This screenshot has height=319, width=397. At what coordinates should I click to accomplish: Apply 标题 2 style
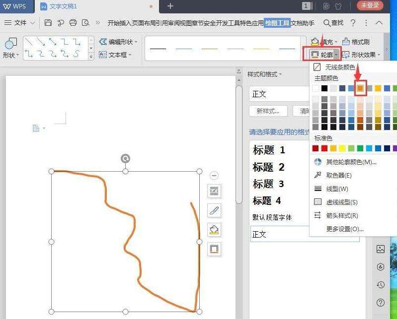point(269,167)
